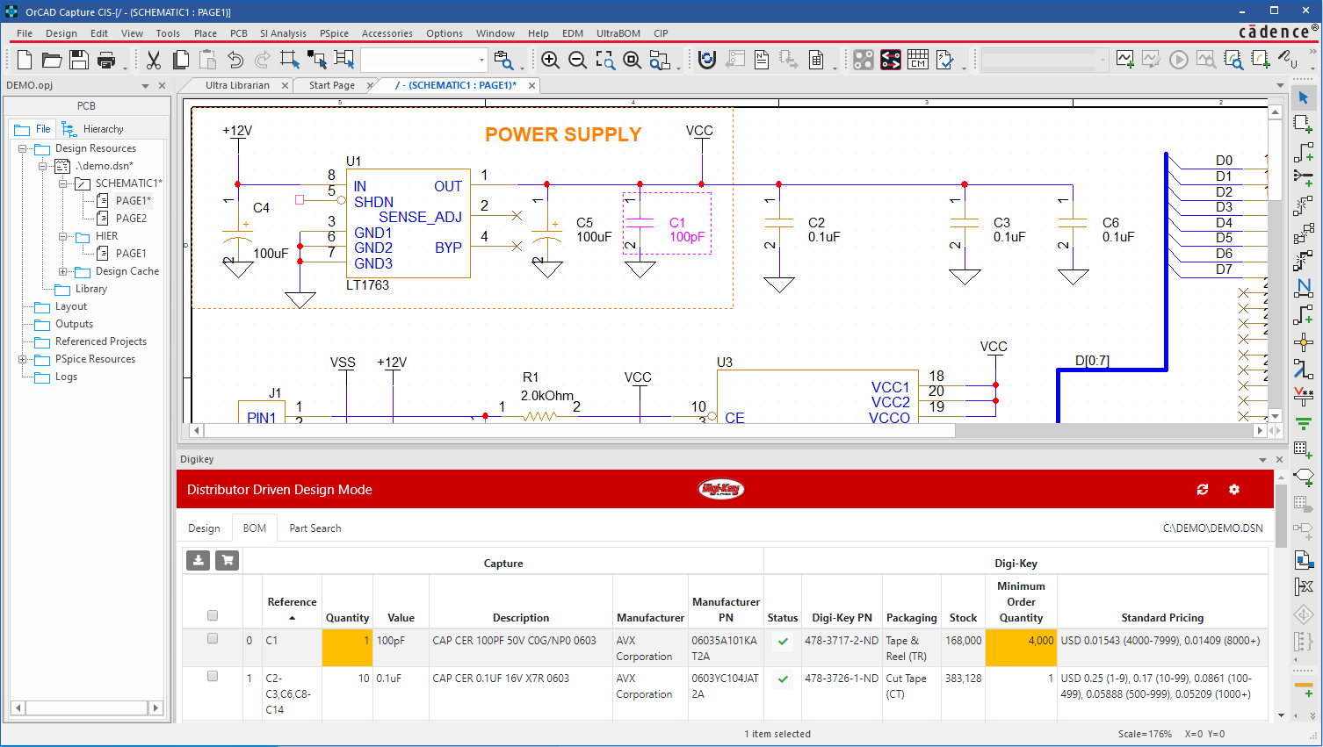The image size is (1323, 747).
Task: Select the Place Junction tool
Action: click(x=1304, y=342)
